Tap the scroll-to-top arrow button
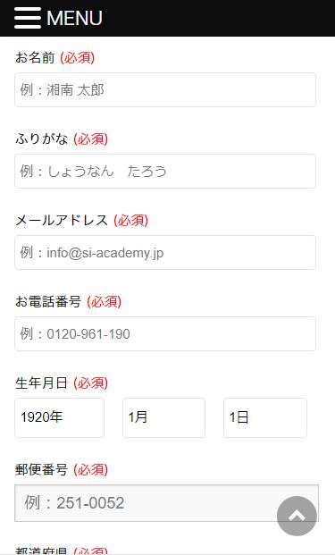Image resolution: width=335 pixels, height=555 pixels. point(297,516)
